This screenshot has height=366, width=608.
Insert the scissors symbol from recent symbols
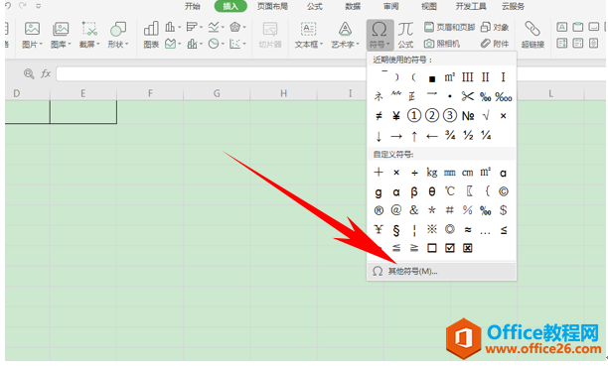[x=467, y=96]
